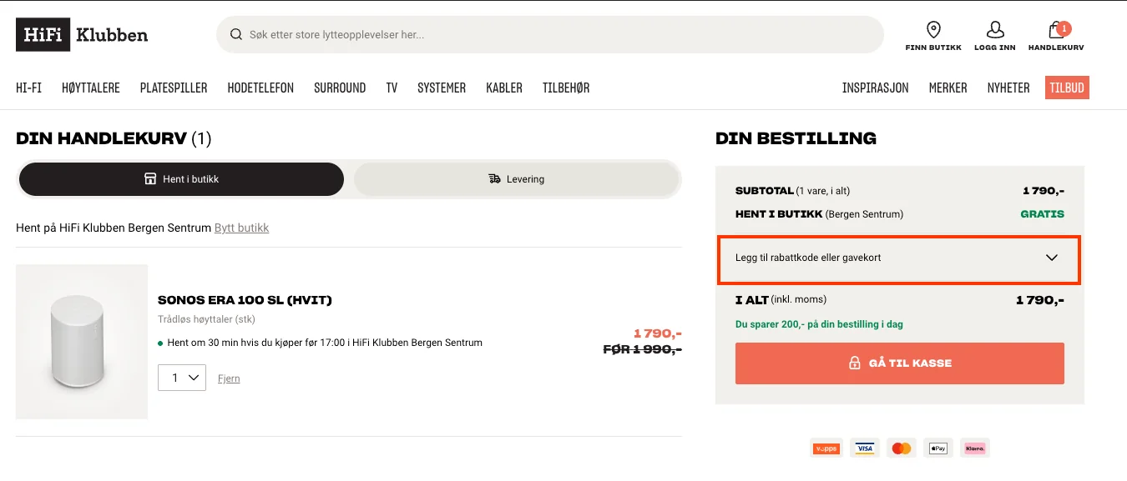The image size is (1127, 481).
Task: Open the quantity dropdown showing 1
Action: [x=182, y=378]
